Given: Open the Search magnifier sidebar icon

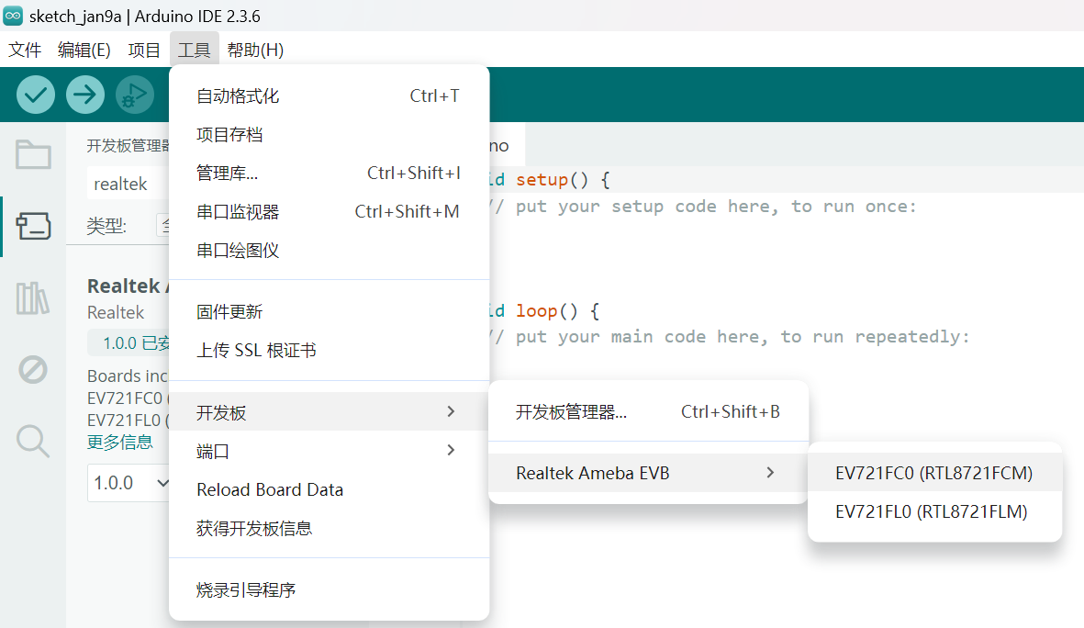Looking at the screenshot, I should [x=33, y=442].
